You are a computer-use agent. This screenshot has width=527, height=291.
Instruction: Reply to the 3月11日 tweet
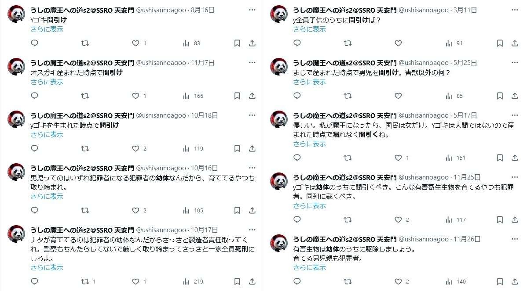[297, 43]
